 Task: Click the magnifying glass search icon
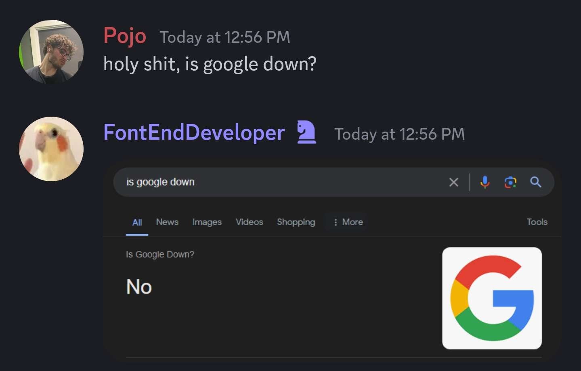(536, 182)
